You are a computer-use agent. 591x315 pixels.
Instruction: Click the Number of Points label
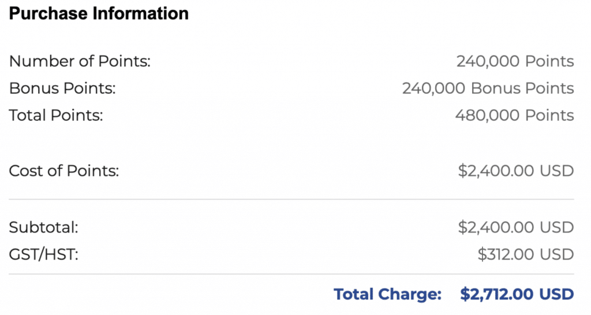click(x=80, y=62)
